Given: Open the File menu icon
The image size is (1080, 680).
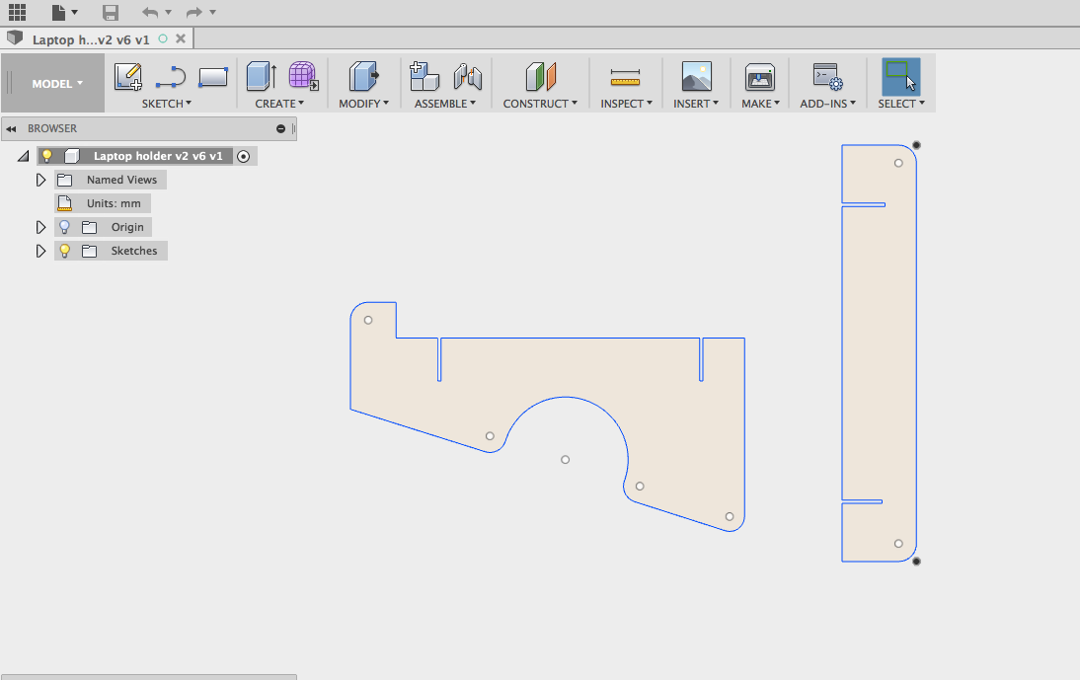Looking at the screenshot, I should click(59, 12).
